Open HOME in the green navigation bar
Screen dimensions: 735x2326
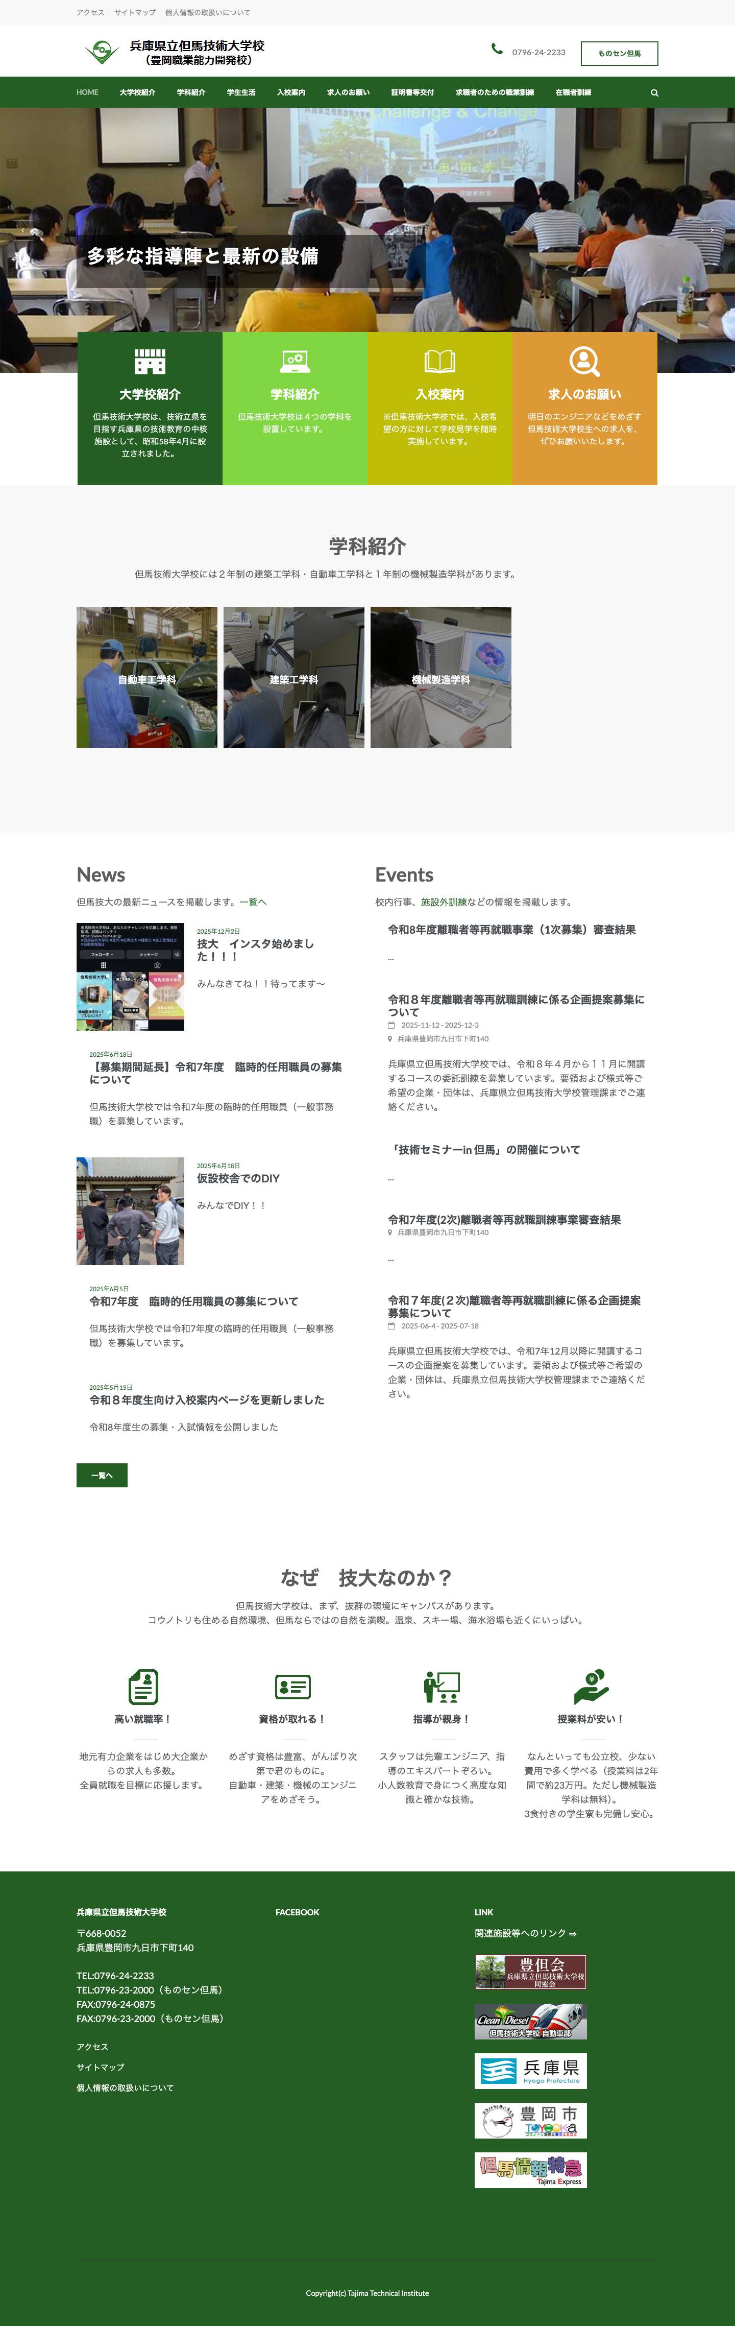click(87, 92)
